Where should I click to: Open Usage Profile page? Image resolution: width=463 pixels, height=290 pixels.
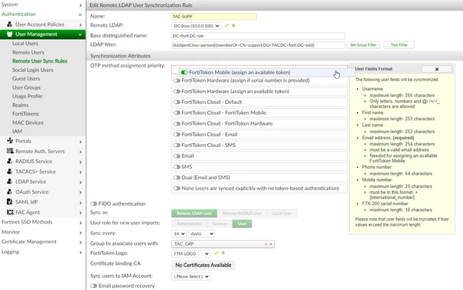tap(27, 96)
